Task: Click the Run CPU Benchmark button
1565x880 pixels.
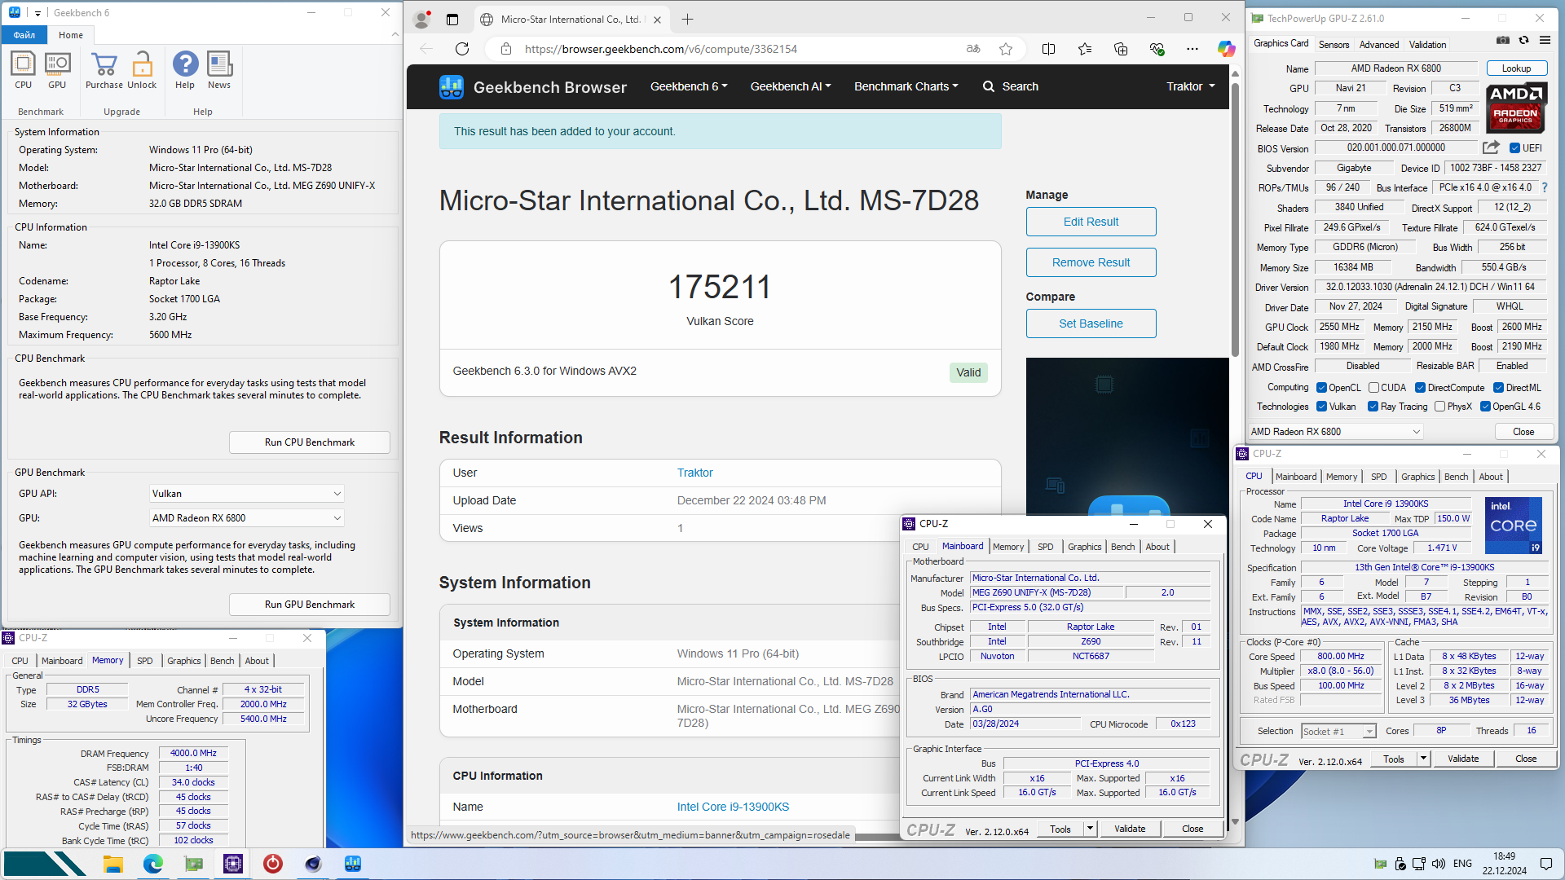Action: coord(310,442)
